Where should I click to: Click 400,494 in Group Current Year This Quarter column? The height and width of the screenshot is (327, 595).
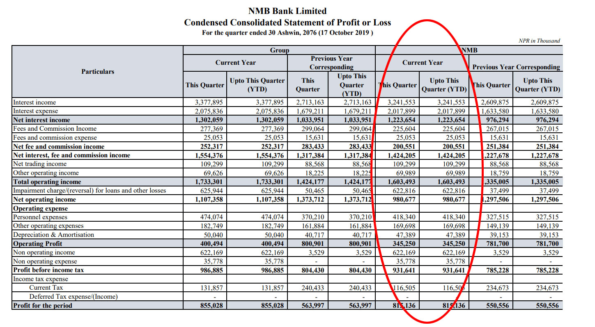point(211,244)
